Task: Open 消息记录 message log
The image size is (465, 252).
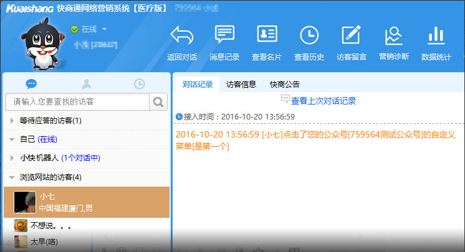Action: pyautogui.click(x=224, y=36)
